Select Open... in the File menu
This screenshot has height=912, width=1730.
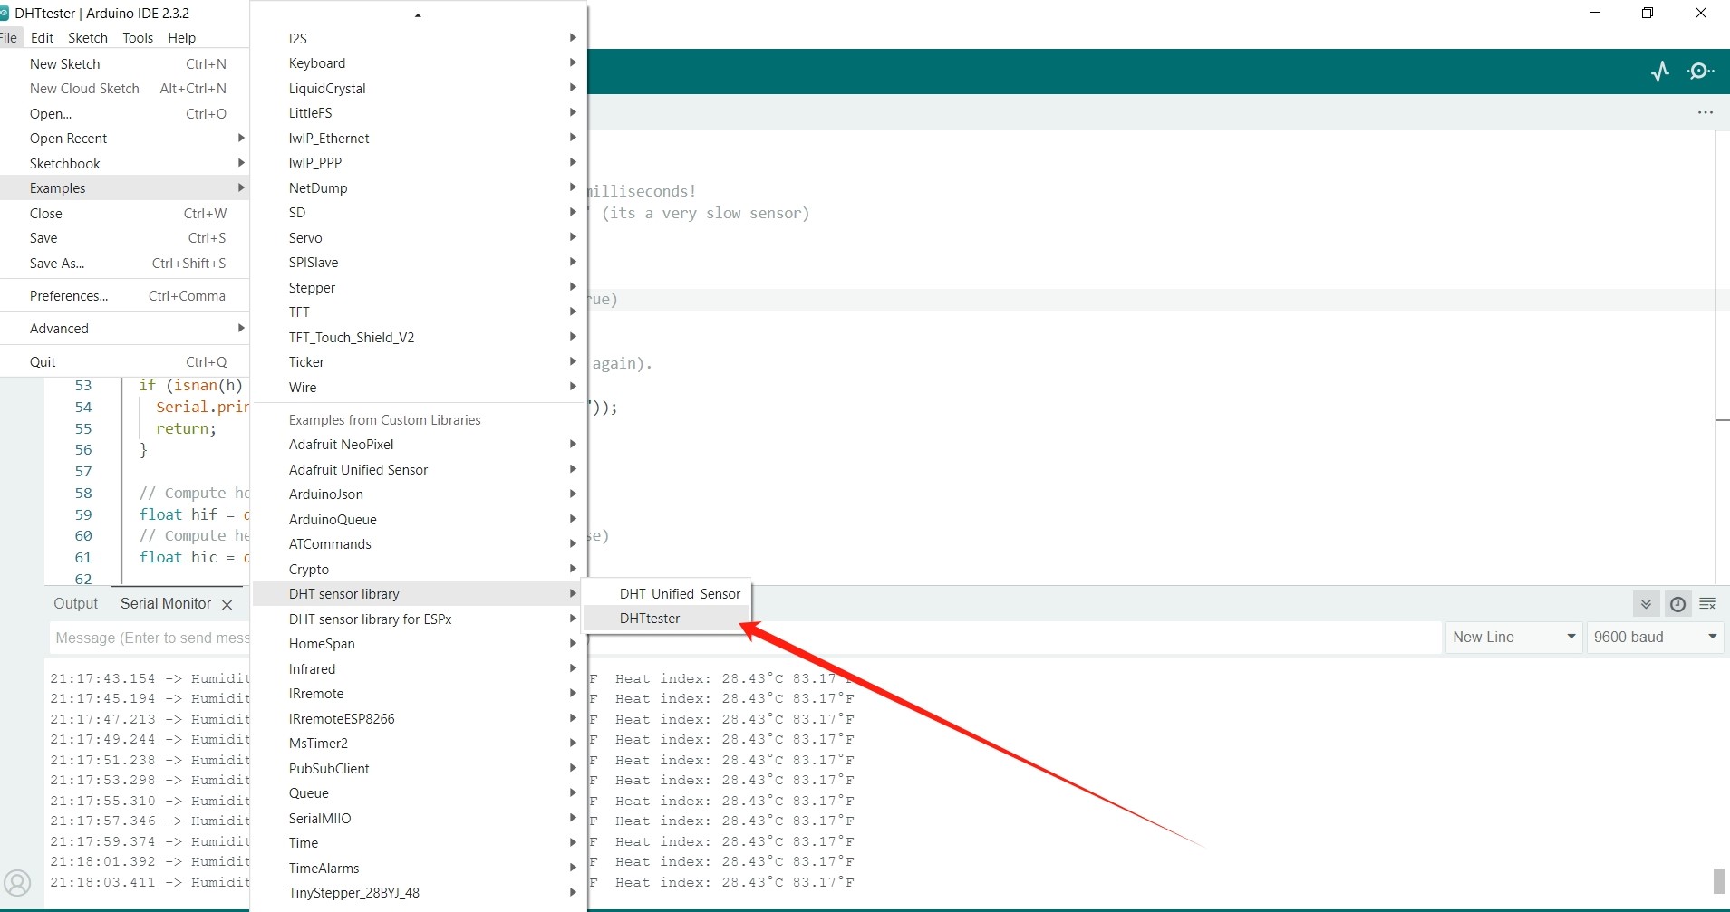pos(125,114)
